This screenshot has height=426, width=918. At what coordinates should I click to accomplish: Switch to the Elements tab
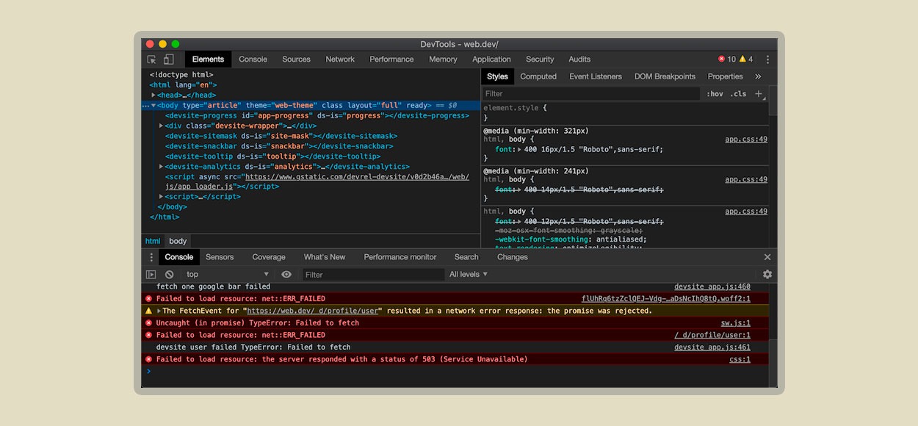tap(208, 59)
